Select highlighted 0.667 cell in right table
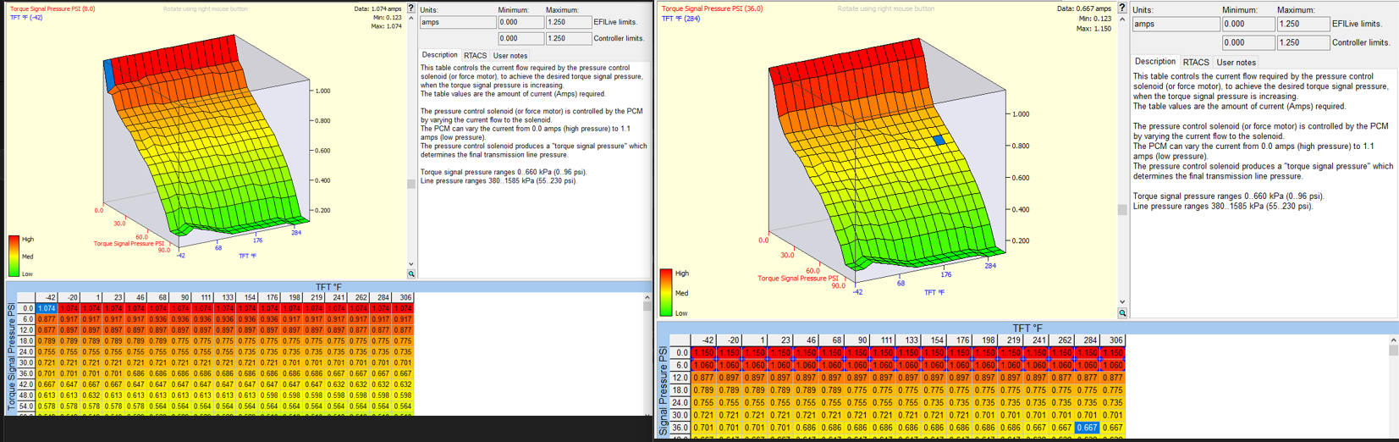Image resolution: width=1399 pixels, height=442 pixels. click(x=1087, y=428)
